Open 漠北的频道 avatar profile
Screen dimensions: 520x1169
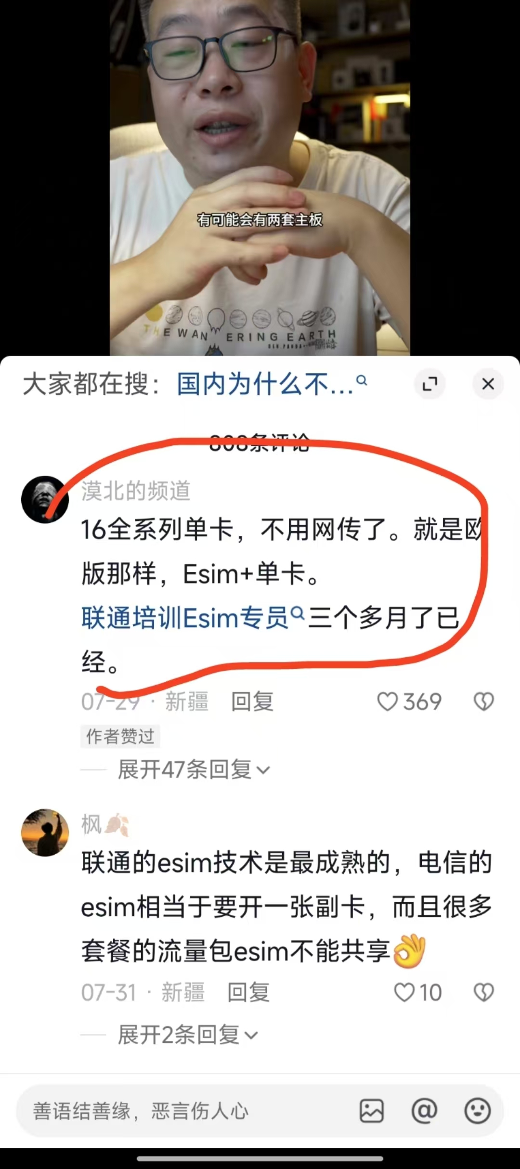coord(45,499)
